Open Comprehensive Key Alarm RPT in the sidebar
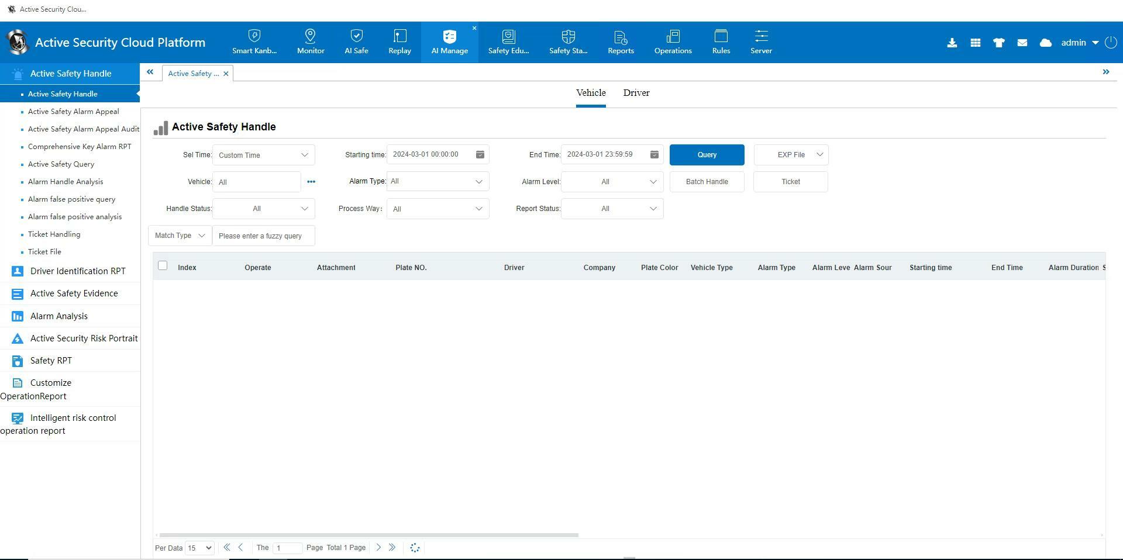 80,147
